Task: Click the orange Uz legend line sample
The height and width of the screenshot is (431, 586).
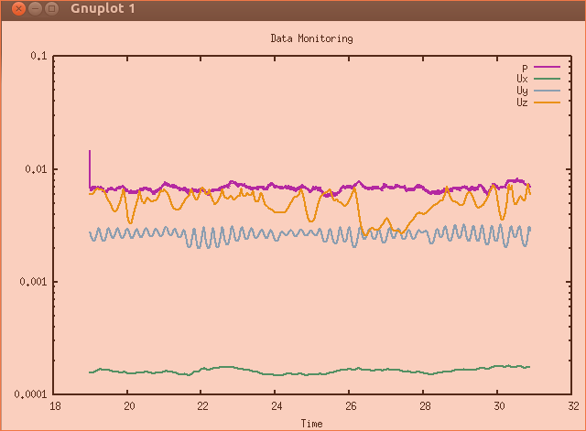Action: 548,102
